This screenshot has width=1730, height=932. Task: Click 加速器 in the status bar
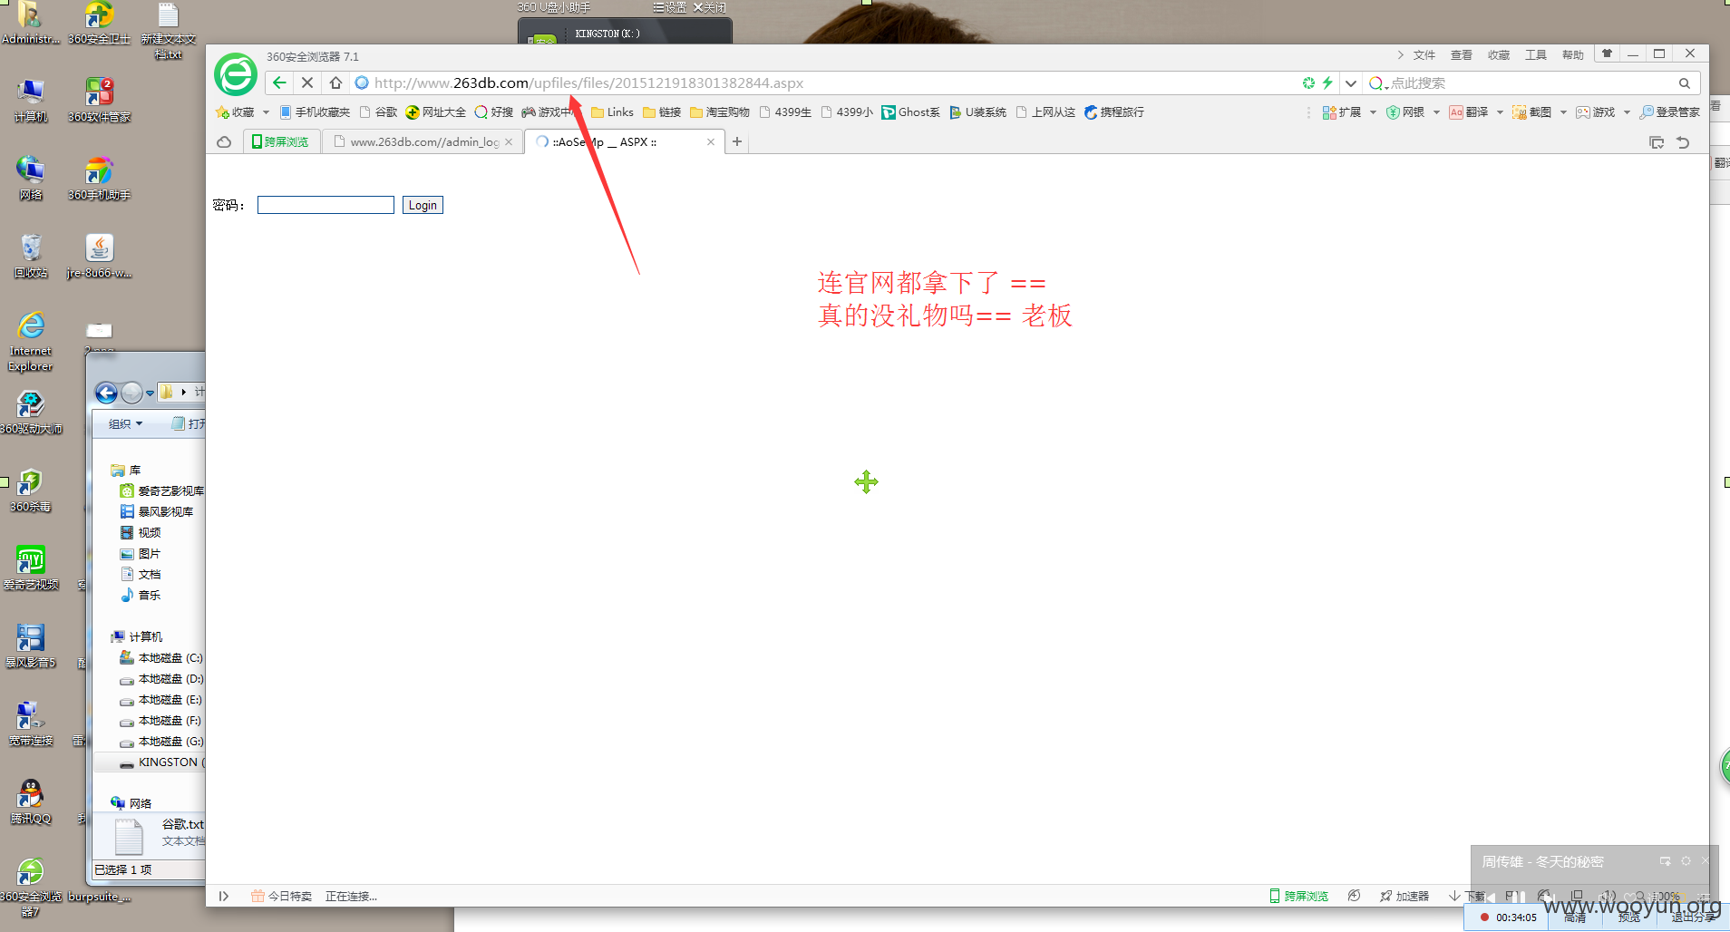coord(1404,896)
